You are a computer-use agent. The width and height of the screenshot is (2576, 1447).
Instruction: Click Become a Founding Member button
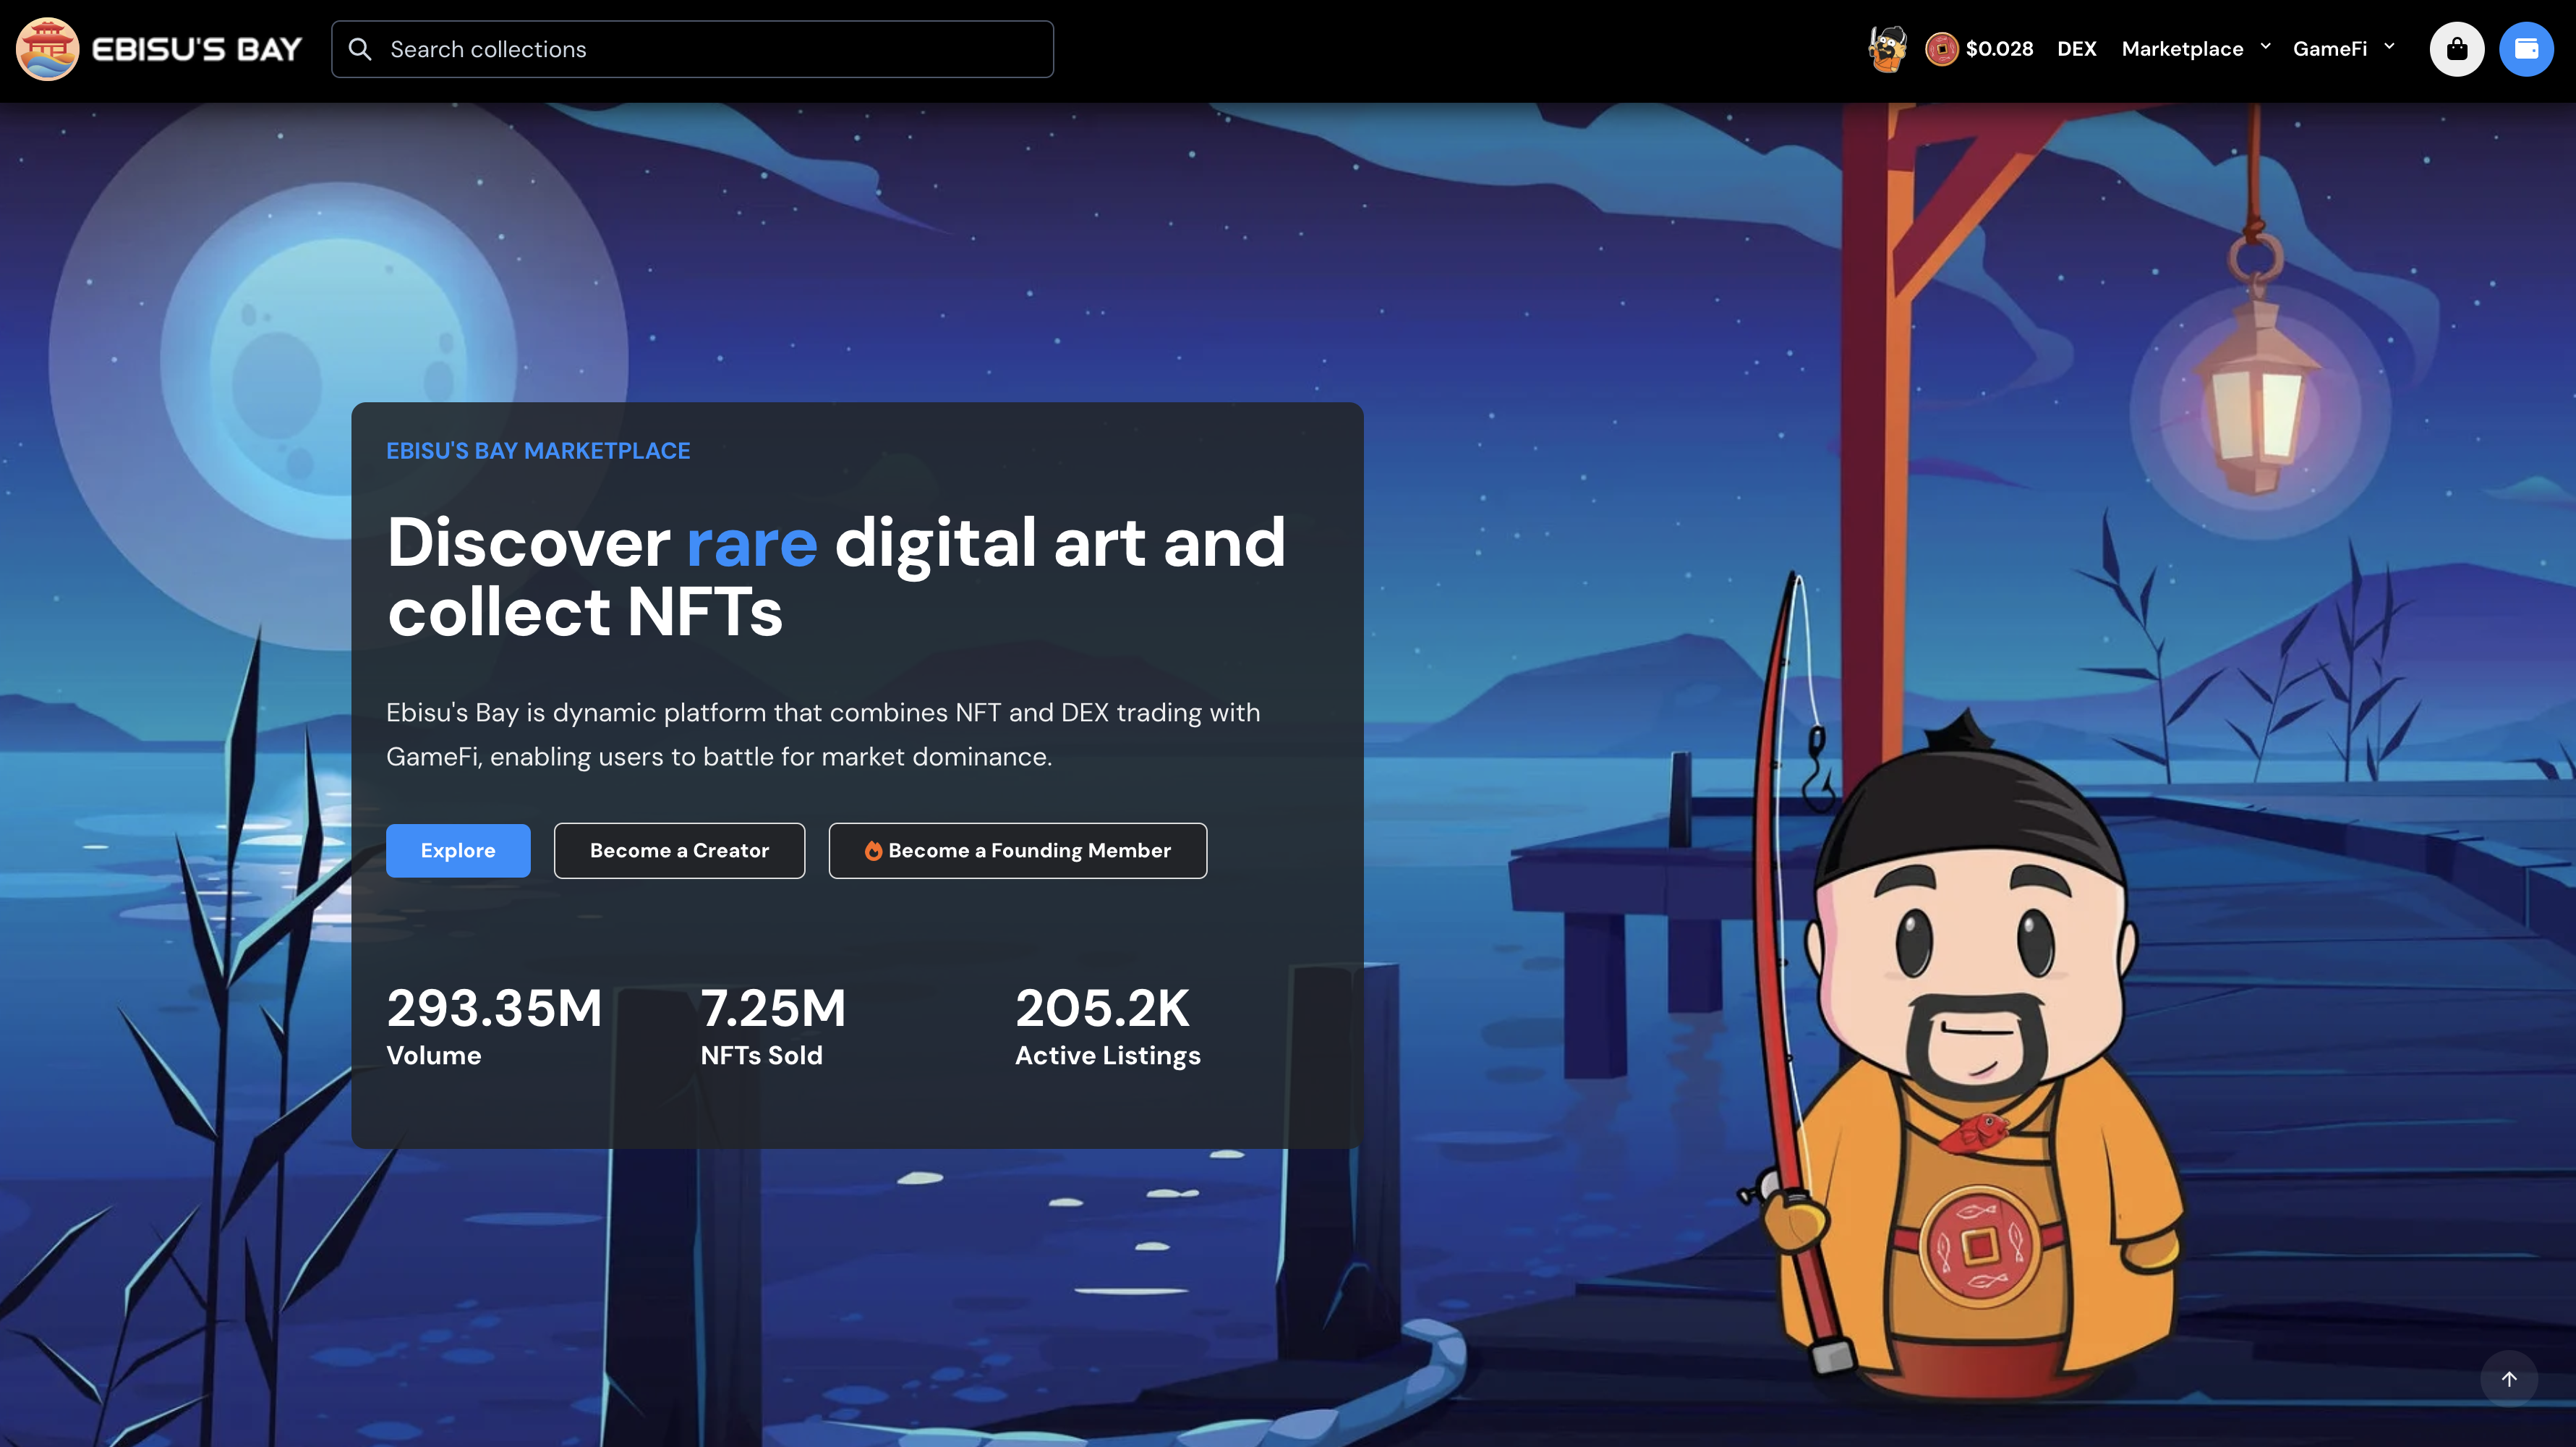pyautogui.click(x=1017, y=851)
